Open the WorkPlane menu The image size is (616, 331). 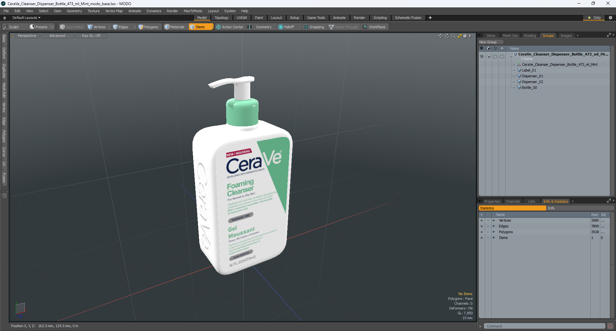pyautogui.click(x=375, y=27)
